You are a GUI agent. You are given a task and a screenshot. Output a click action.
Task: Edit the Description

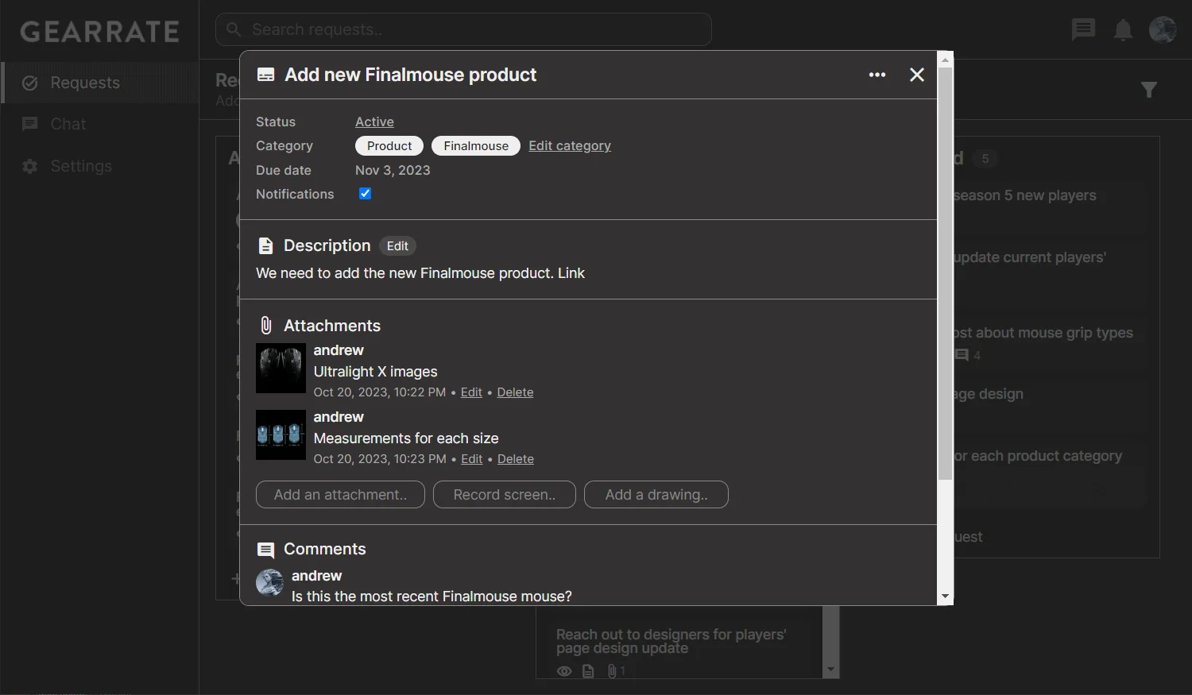(397, 246)
